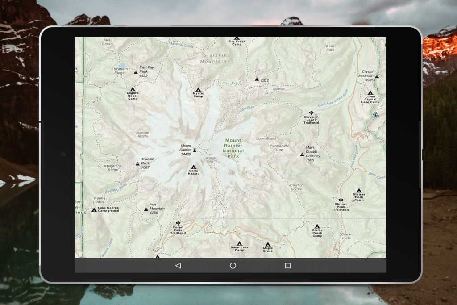Open the Owyhigh Lakes Trailhead marker
Image resolution: width=457 pixels, height=305 pixels.
click(310, 113)
